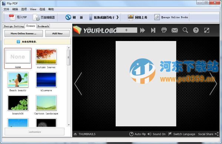Screen dimensions: 222x144
Task: Switch to the Scenes tab
Action: point(31,26)
